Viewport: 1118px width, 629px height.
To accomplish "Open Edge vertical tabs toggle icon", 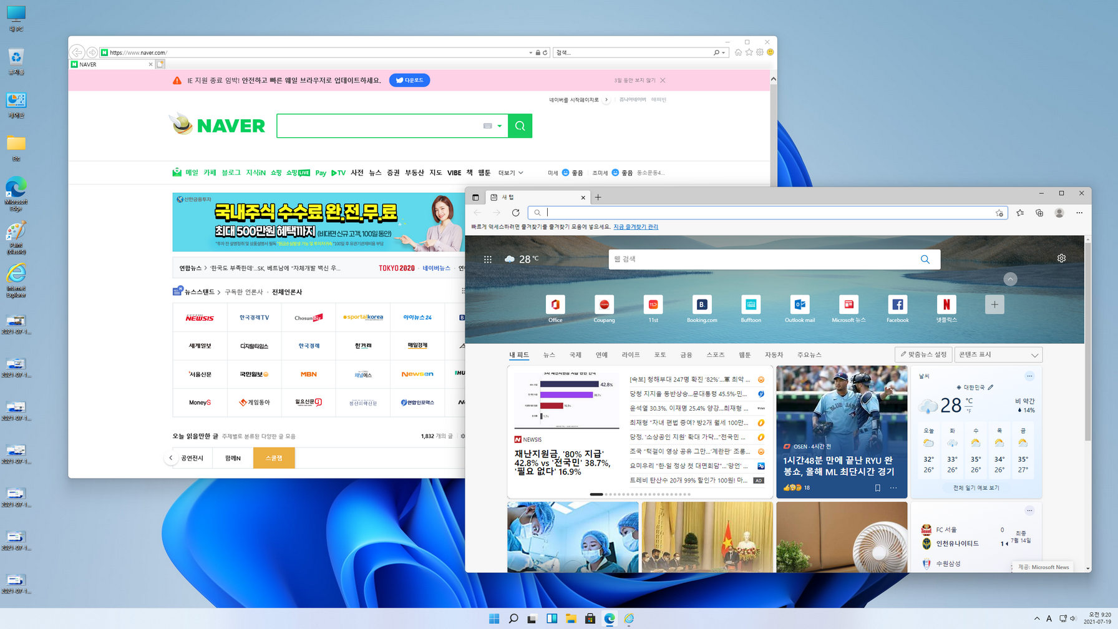I will click(475, 197).
